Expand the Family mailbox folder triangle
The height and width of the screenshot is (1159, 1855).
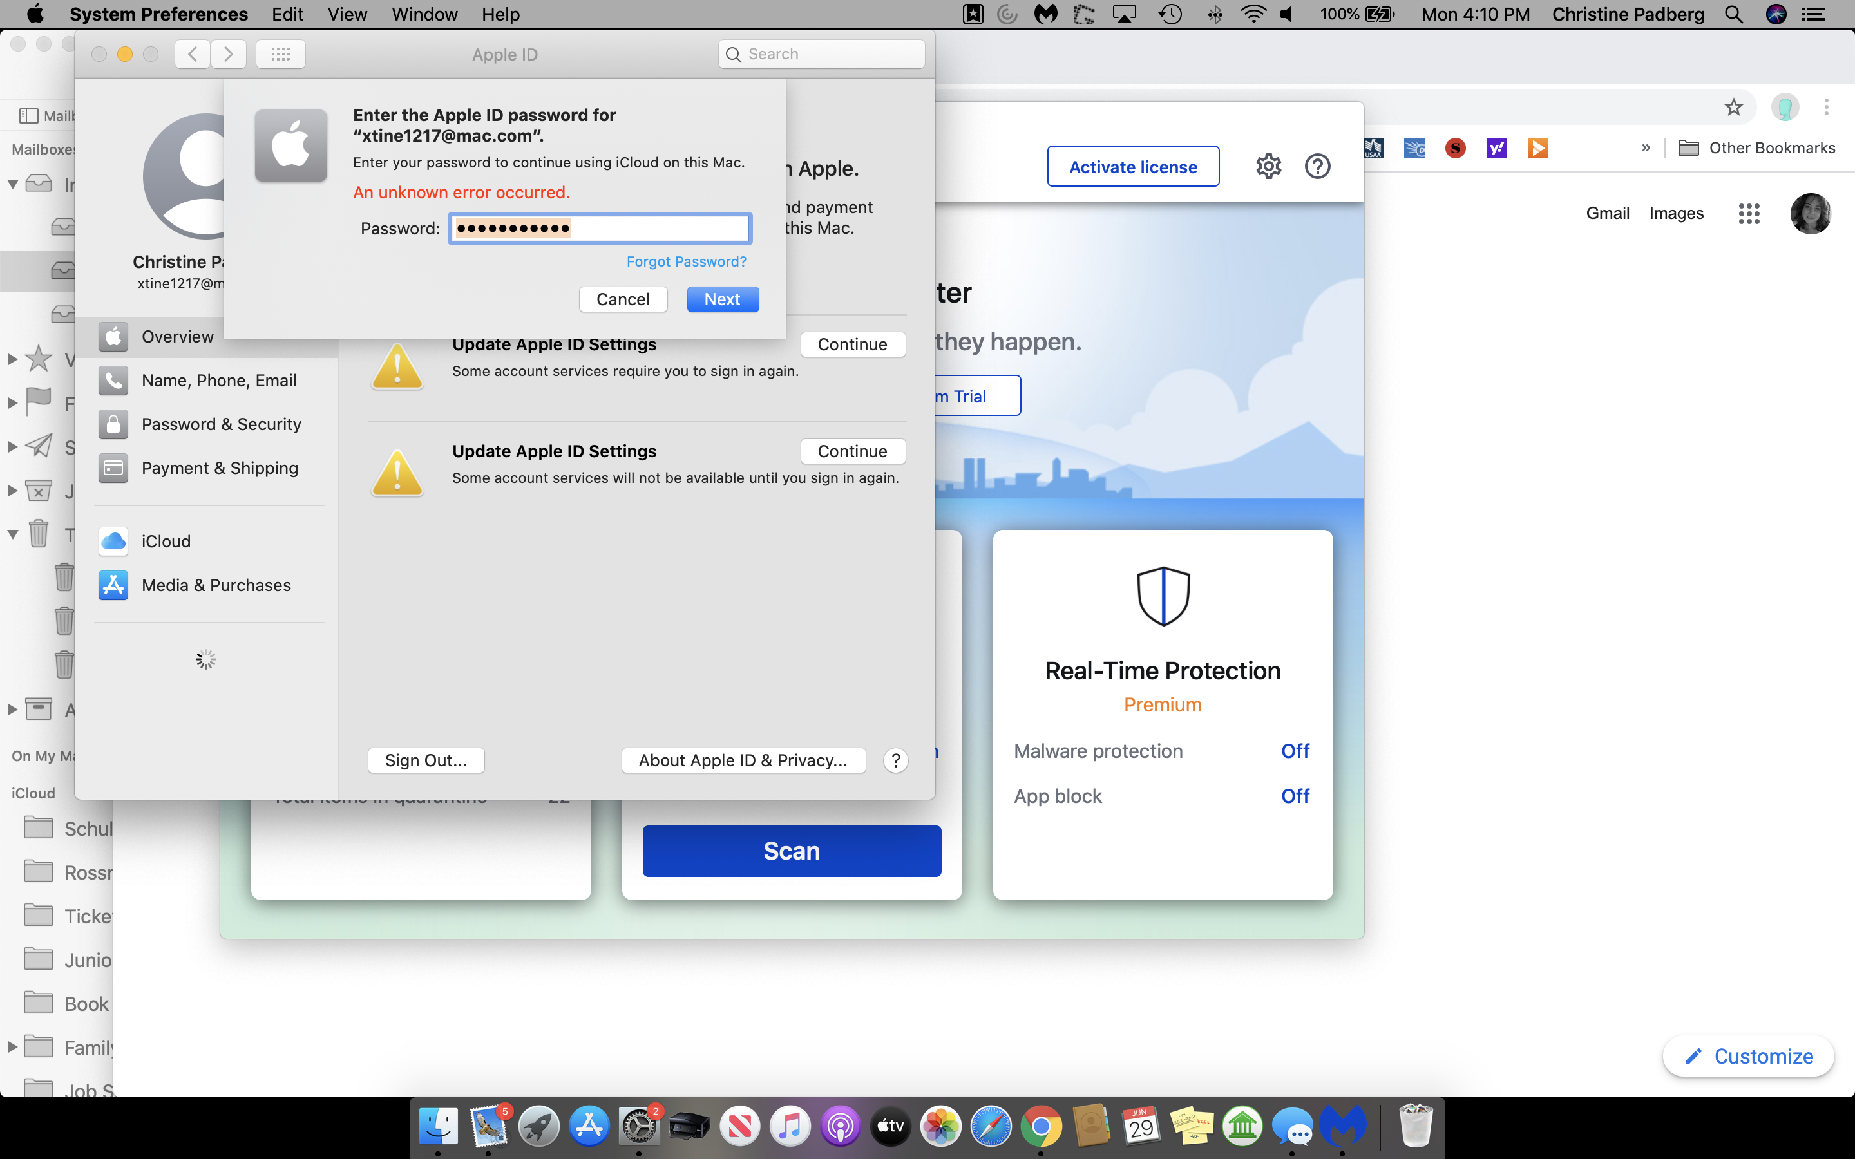12,1047
